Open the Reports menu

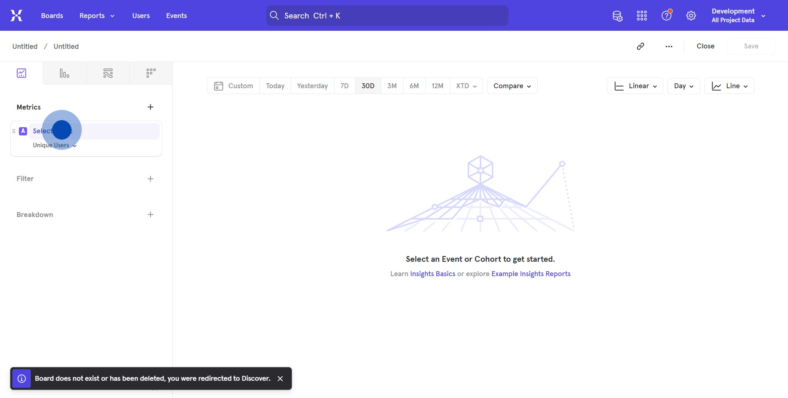click(97, 16)
